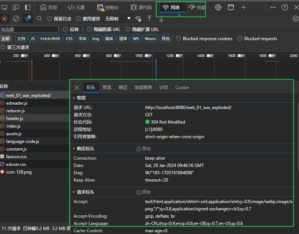Click the inspect element picker icon

click(4, 7)
